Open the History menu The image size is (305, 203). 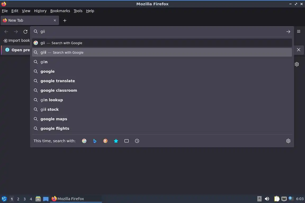pos(40,11)
